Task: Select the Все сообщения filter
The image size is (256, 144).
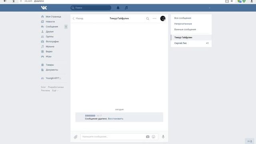Action: coord(183,18)
